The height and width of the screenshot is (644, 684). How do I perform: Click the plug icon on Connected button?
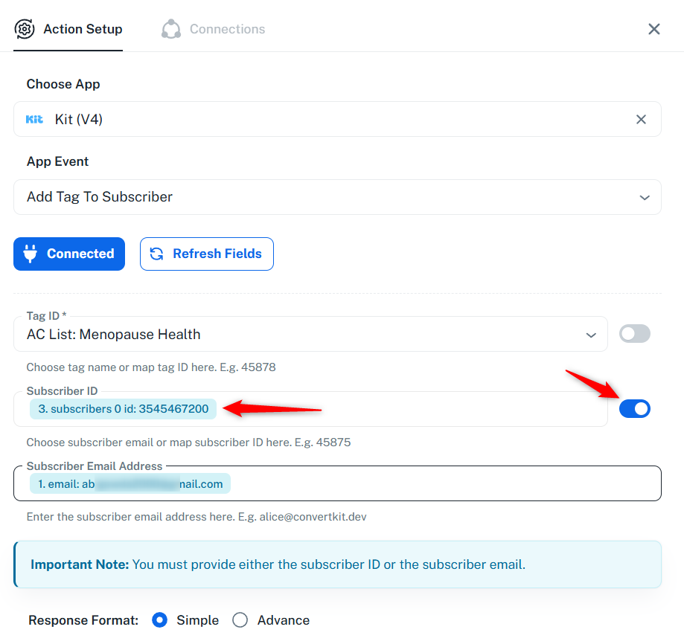click(x=30, y=254)
